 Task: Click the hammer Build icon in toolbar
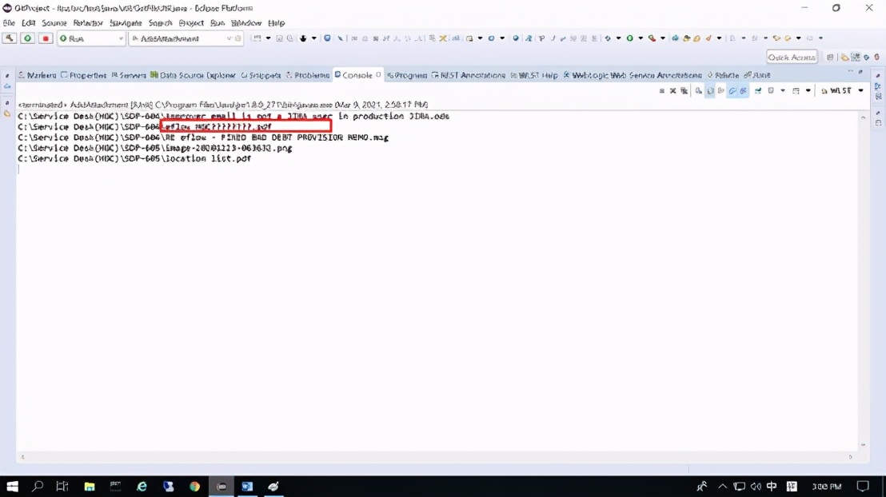pyautogui.click(x=9, y=38)
